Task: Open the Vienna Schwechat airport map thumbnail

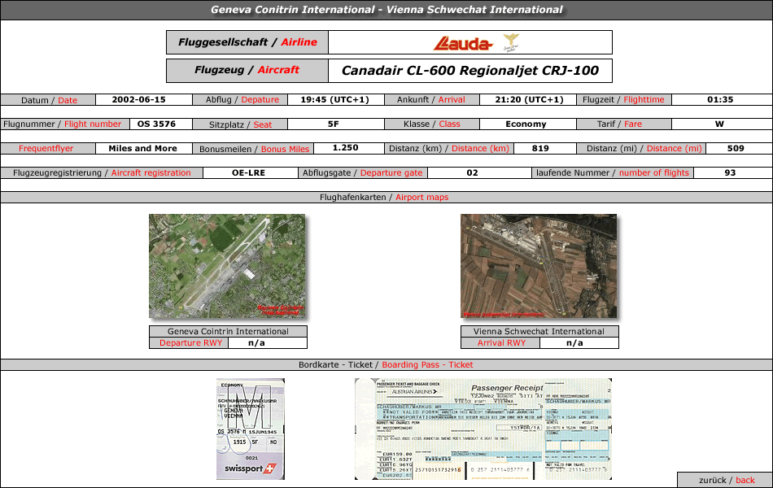Action: point(539,266)
